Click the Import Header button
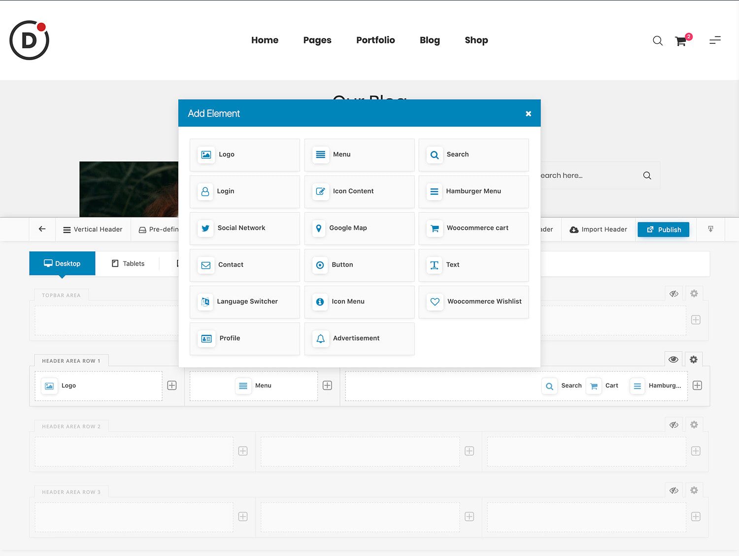 [598, 230]
